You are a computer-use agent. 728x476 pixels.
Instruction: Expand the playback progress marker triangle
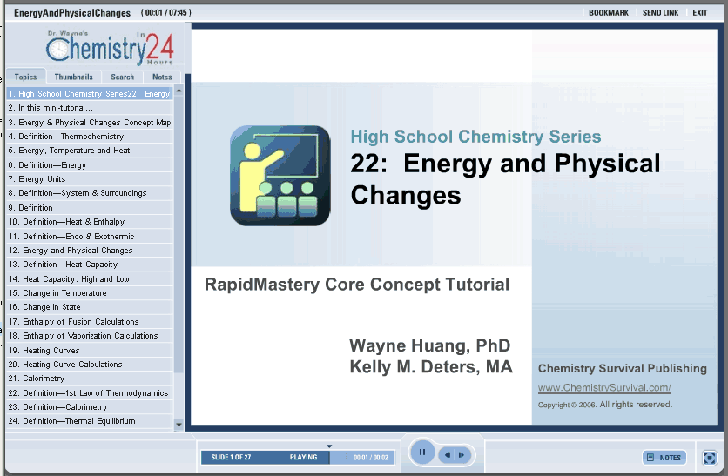click(329, 446)
